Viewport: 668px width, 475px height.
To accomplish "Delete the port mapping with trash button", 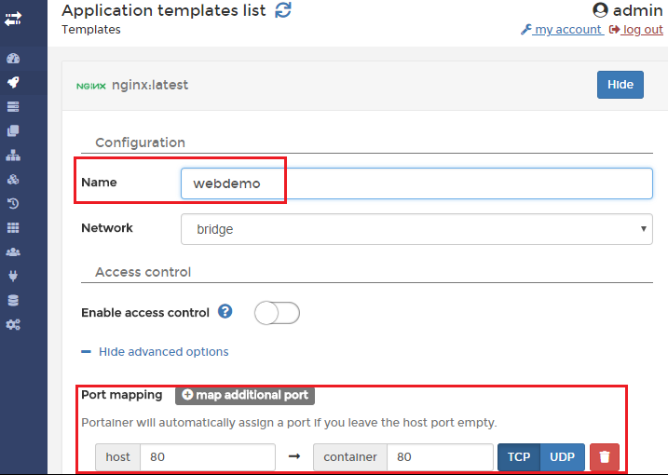I will click(x=604, y=457).
